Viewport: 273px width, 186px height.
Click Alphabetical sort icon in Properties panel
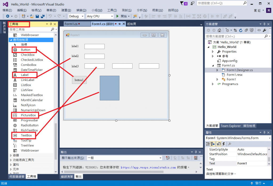pos(213,144)
